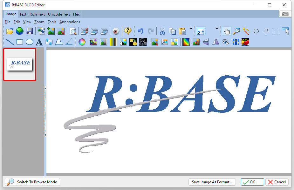Click the magnifier-over-page preview icon
294x190 pixels.
coord(73,31)
